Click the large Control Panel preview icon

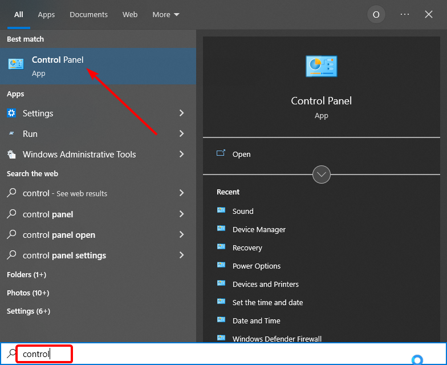coord(321,67)
